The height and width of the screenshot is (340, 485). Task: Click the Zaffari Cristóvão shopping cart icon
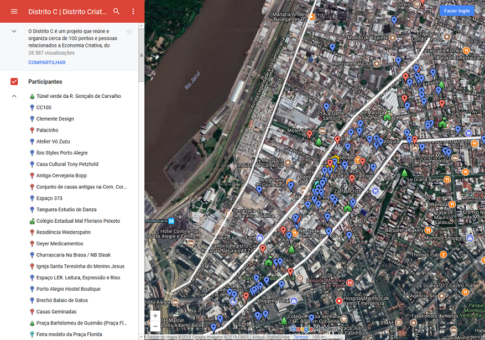[375, 191]
